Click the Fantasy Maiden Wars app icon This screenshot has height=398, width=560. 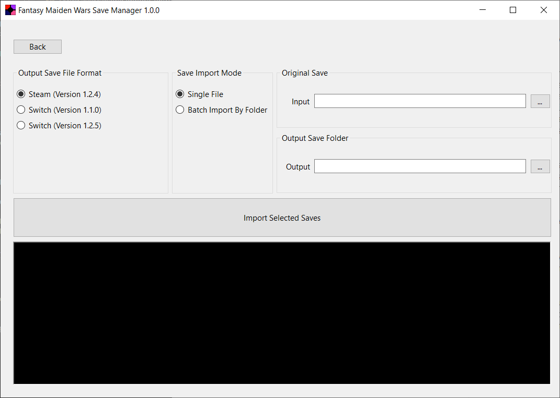[10, 10]
